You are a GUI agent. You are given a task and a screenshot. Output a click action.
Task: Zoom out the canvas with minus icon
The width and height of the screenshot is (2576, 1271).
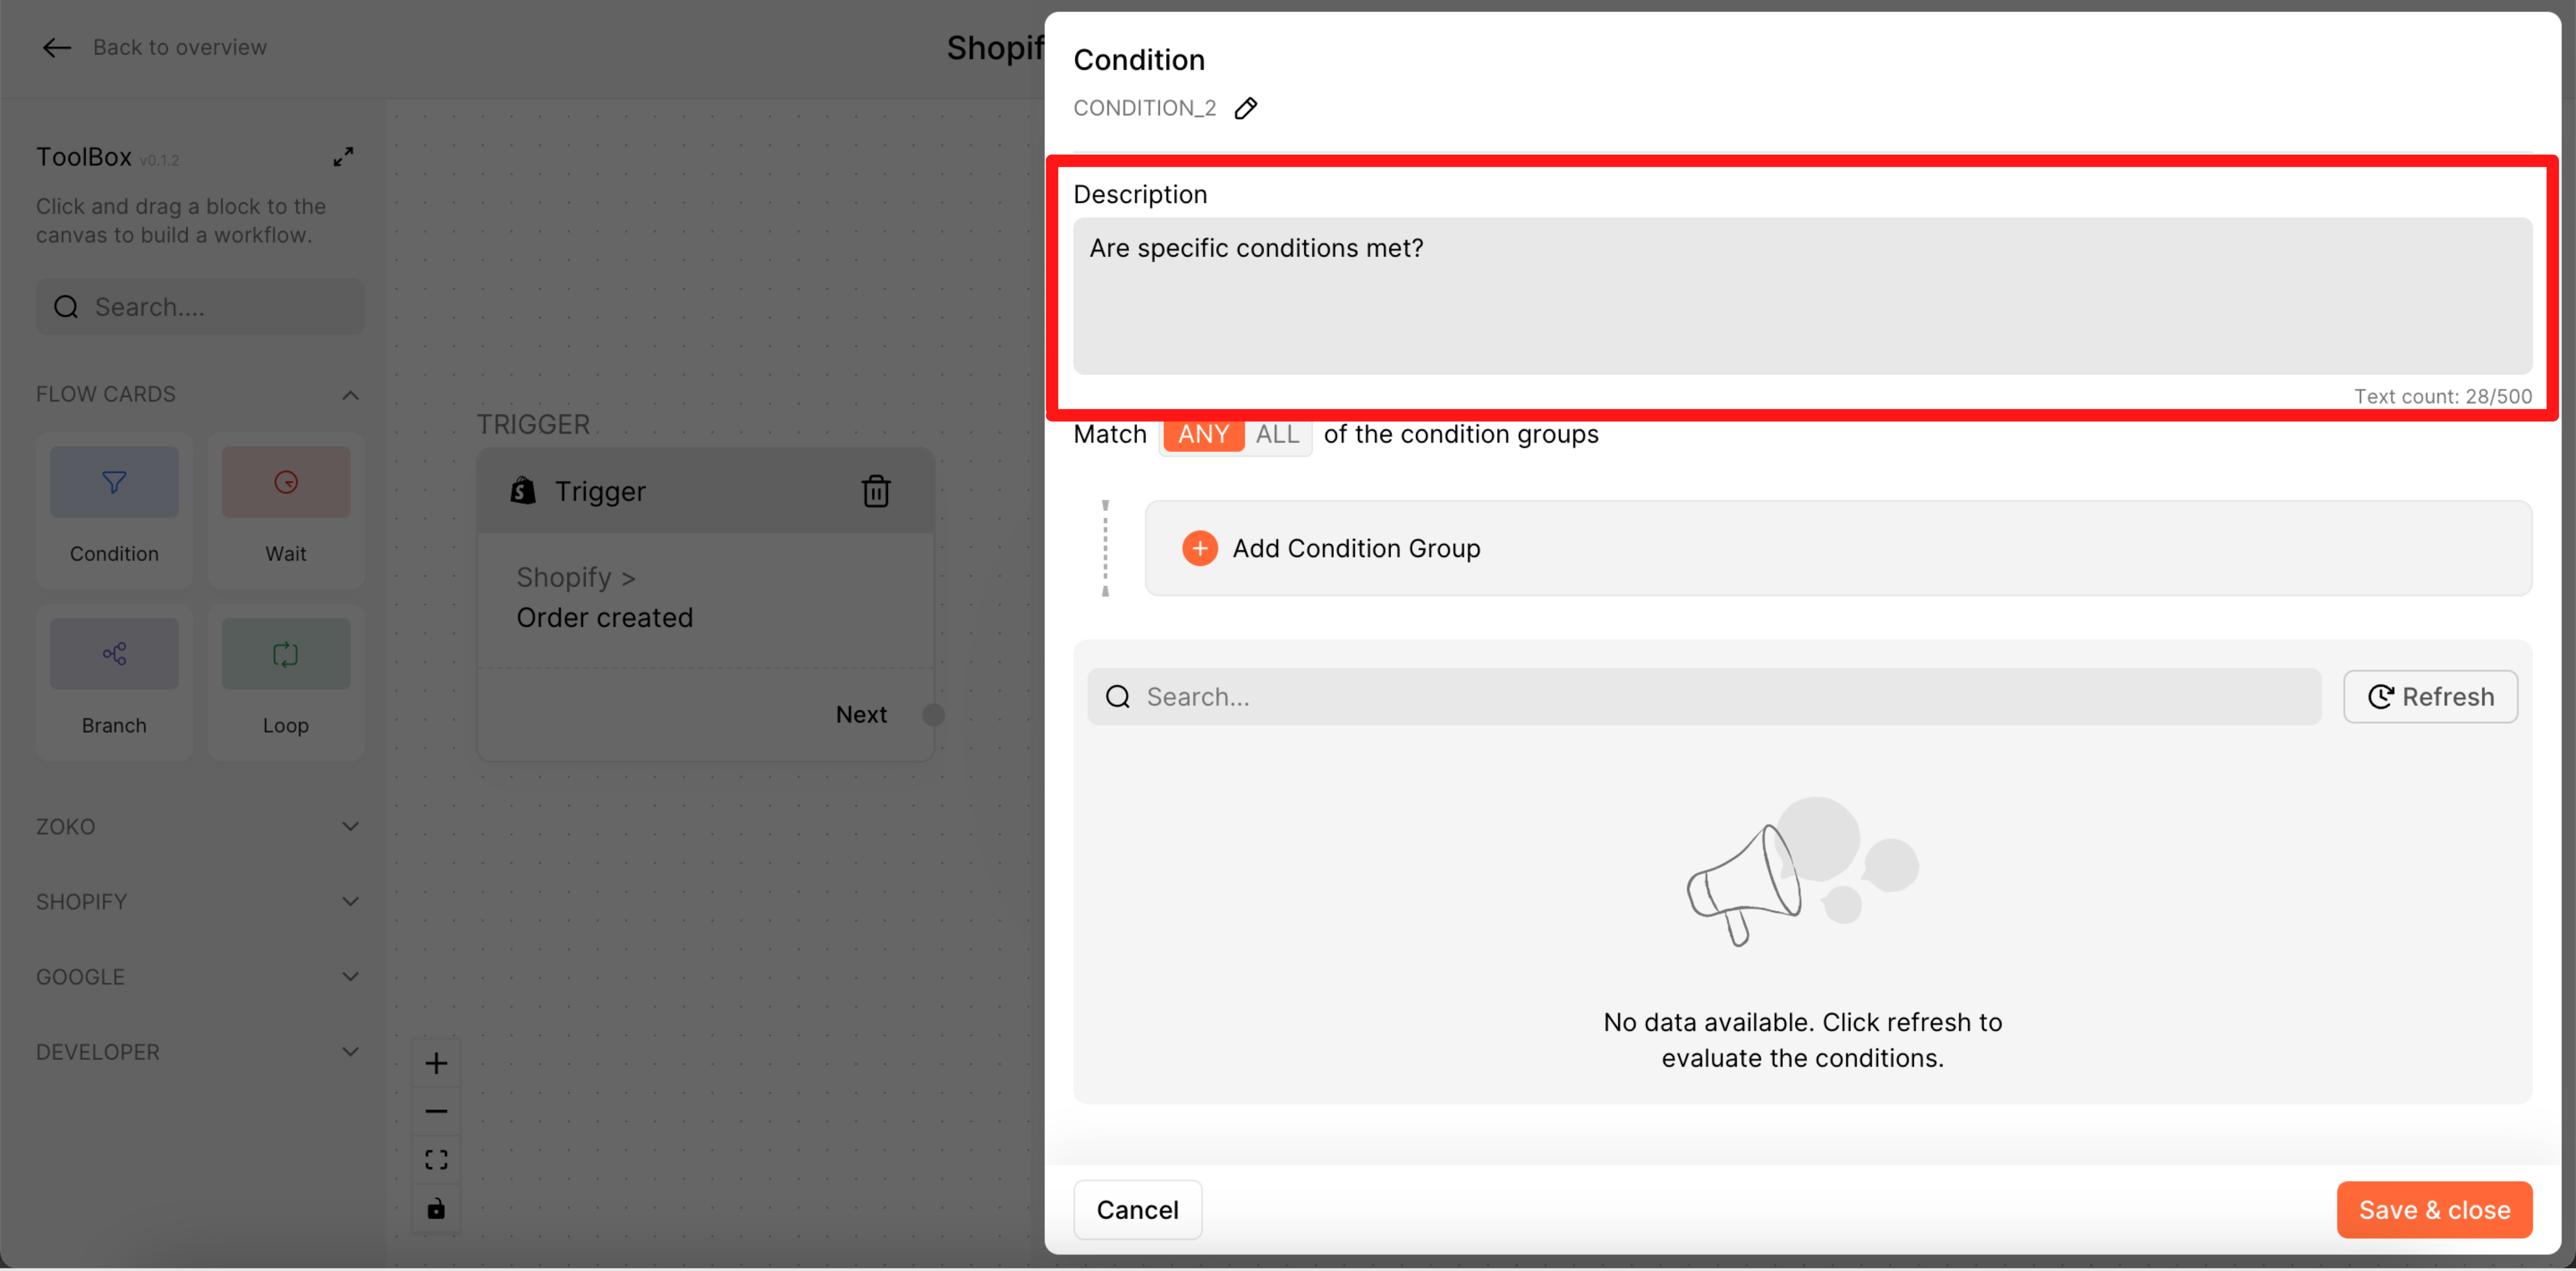point(436,1111)
